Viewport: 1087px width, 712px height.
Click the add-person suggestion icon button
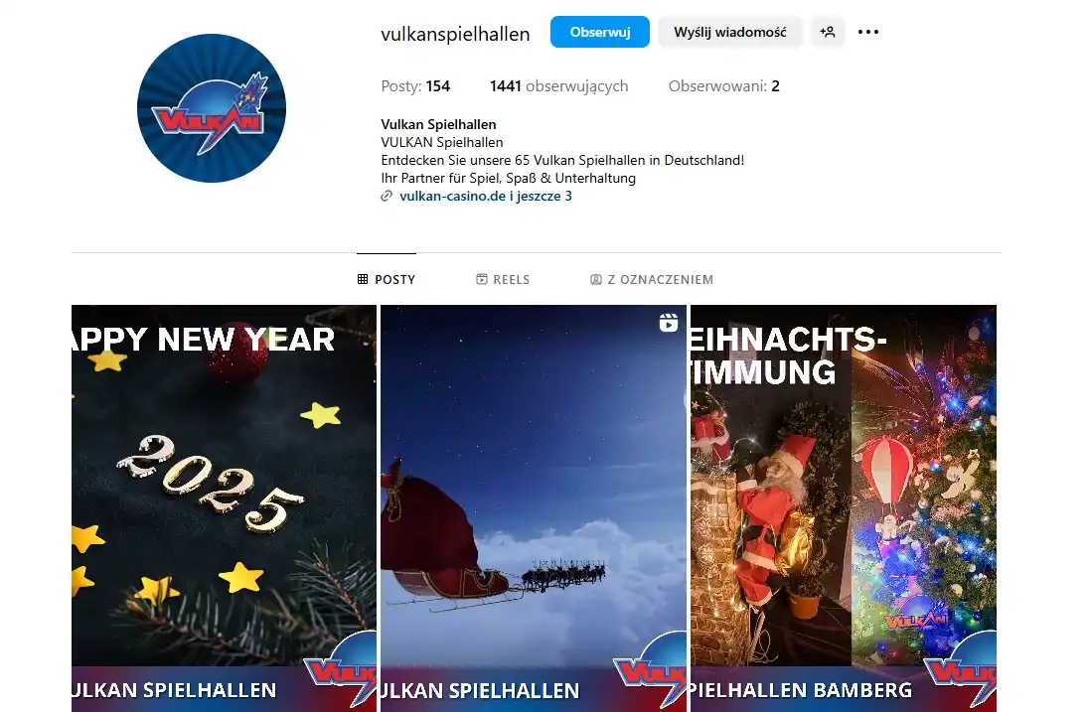(x=827, y=32)
